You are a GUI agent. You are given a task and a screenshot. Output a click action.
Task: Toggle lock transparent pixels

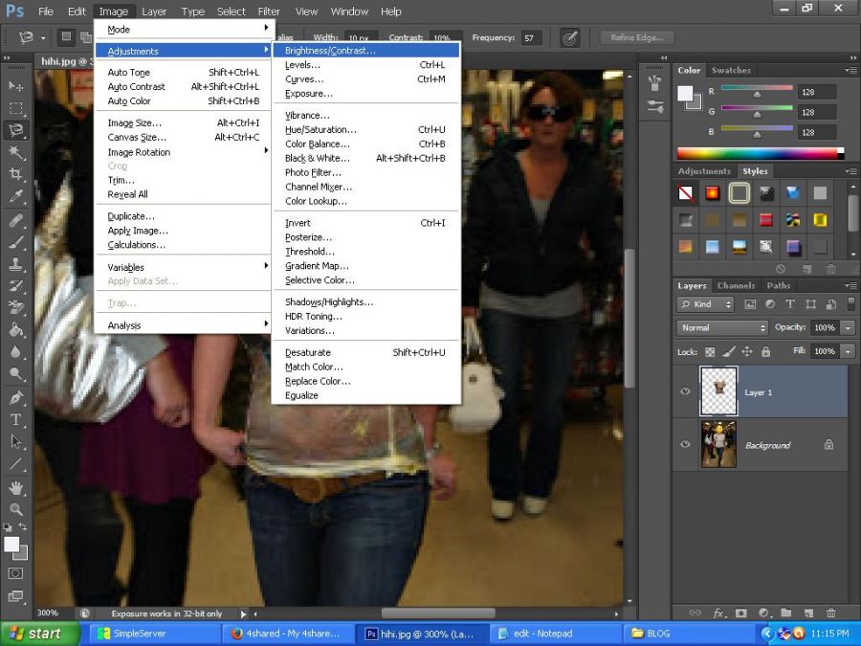point(710,351)
